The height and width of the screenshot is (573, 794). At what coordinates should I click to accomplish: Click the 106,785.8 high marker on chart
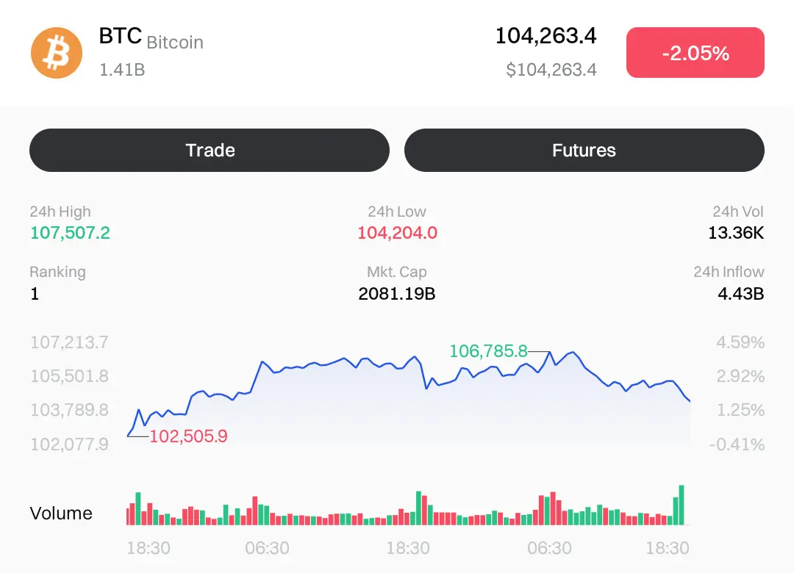[488, 351]
